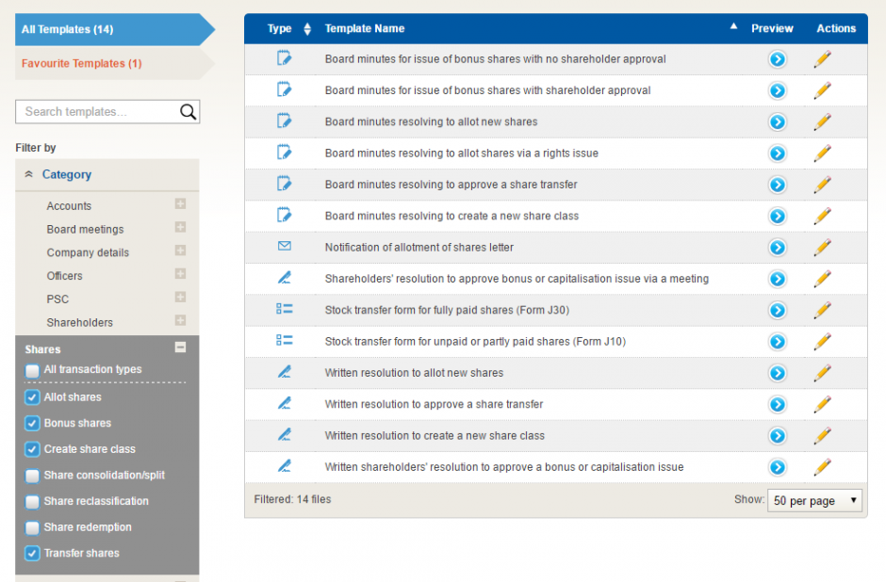Collapse the Shares filter section
The height and width of the screenshot is (582, 886).
tap(180, 348)
